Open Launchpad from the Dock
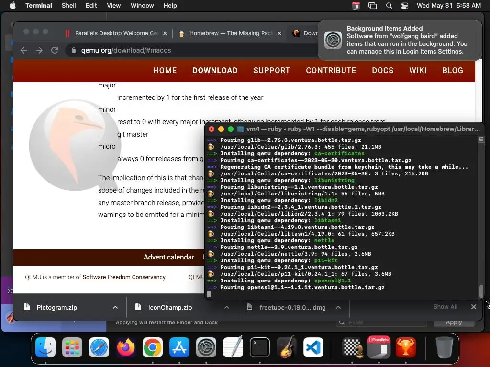The image size is (490, 367). (x=72, y=347)
